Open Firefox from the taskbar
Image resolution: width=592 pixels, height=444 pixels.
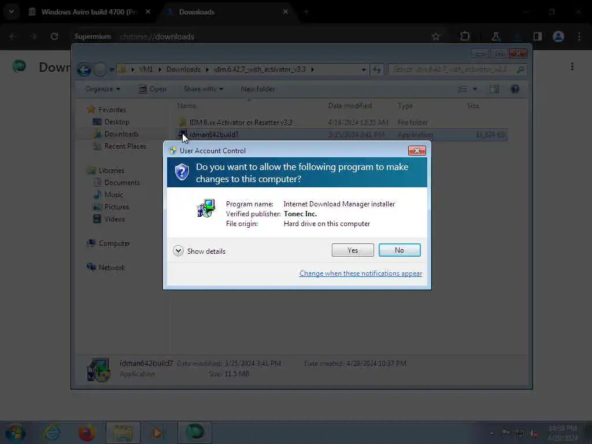[87, 432]
